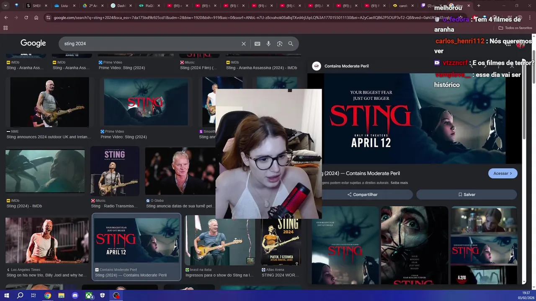Switch to the Dash tab
The image size is (536, 301).
[121, 6]
